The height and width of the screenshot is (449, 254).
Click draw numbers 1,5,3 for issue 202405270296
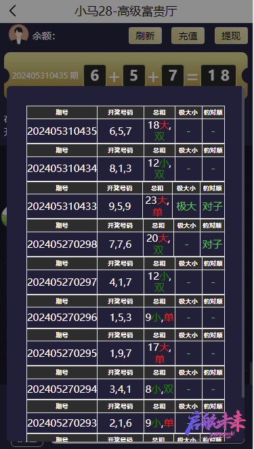coord(121,318)
